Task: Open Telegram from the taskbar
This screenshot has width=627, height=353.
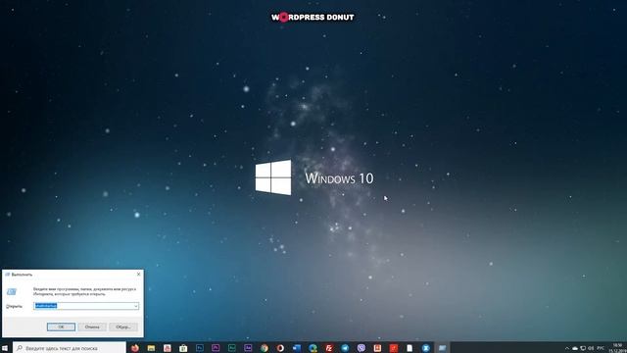Action: point(345,348)
